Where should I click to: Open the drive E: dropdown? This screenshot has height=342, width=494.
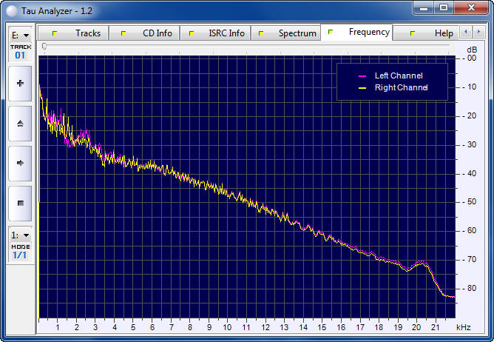[x=20, y=35]
